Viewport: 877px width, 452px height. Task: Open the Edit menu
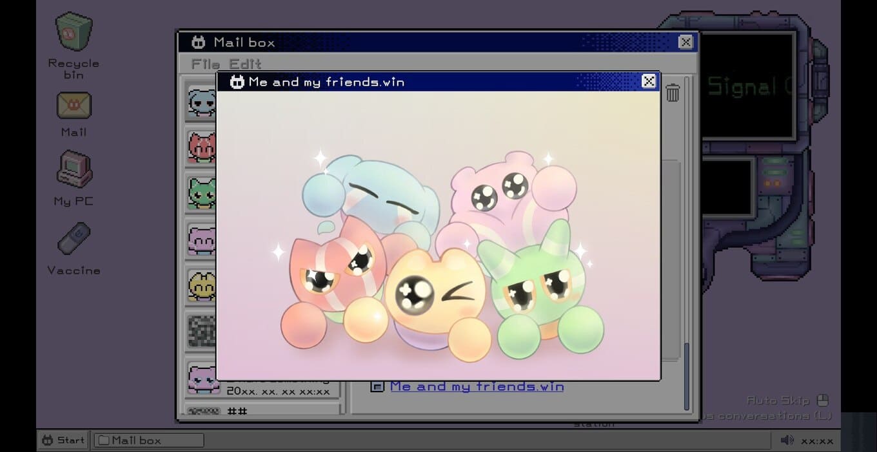(x=245, y=64)
